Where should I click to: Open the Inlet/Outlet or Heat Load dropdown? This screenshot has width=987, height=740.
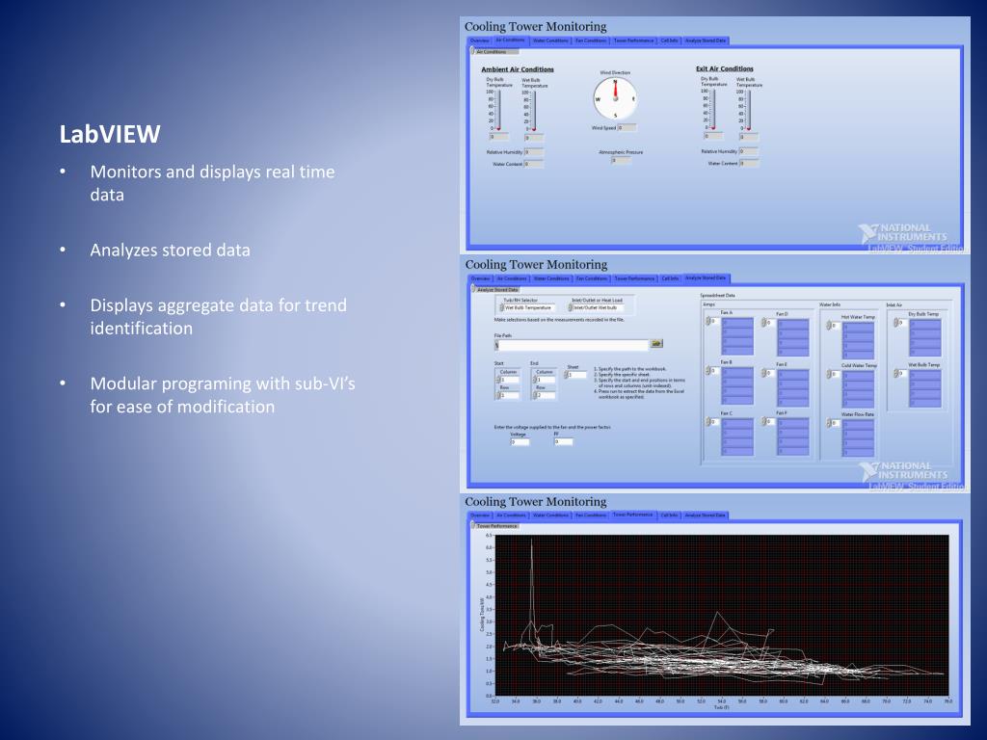pyautogui.click(x=597, y=307)
